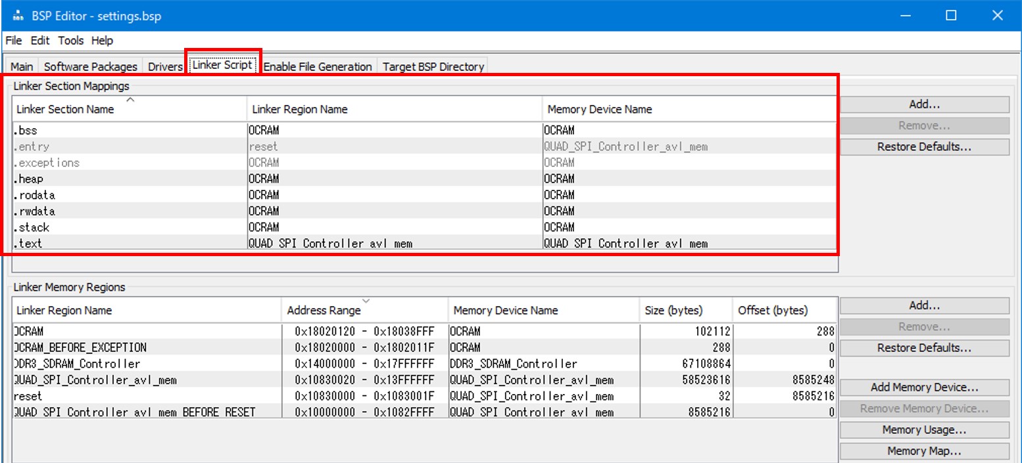Open the Memory Usage dialog
This screenshot has width=1022, height=463.
tap(924, 430)
